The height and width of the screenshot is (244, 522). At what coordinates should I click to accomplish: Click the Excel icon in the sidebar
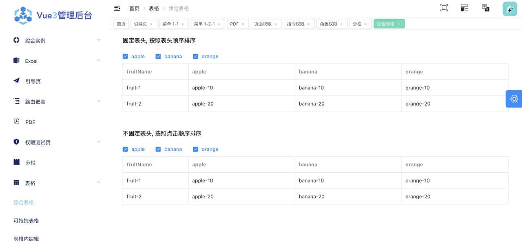(16, 60)
